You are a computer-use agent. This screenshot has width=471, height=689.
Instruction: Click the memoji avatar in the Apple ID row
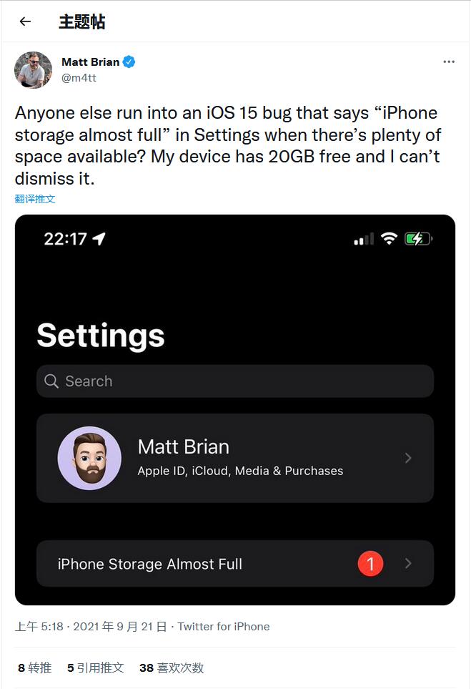click(89, 458)
